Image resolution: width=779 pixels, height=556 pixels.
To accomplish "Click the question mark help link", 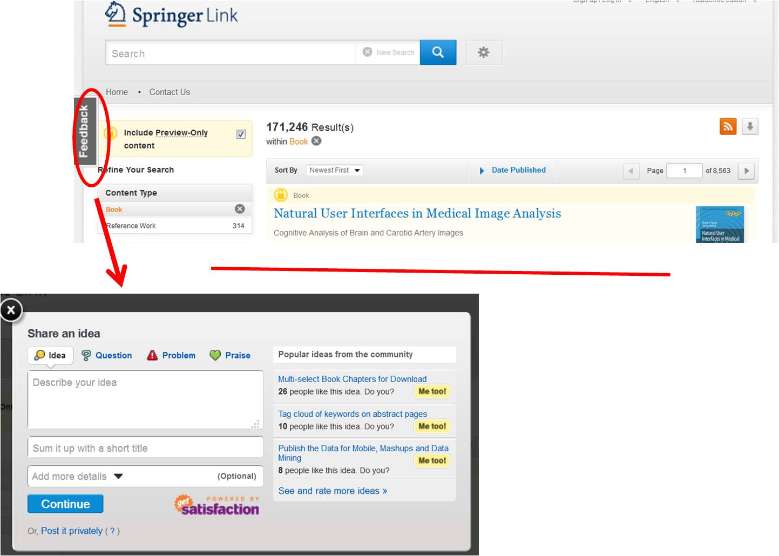I will tap(112, 531).
